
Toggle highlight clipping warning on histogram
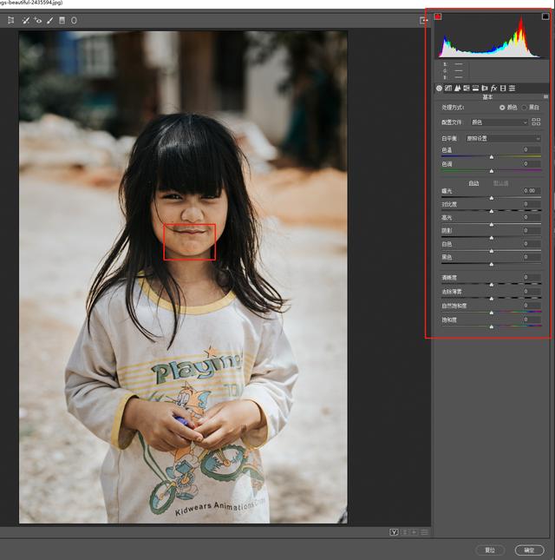click(545, 16)
